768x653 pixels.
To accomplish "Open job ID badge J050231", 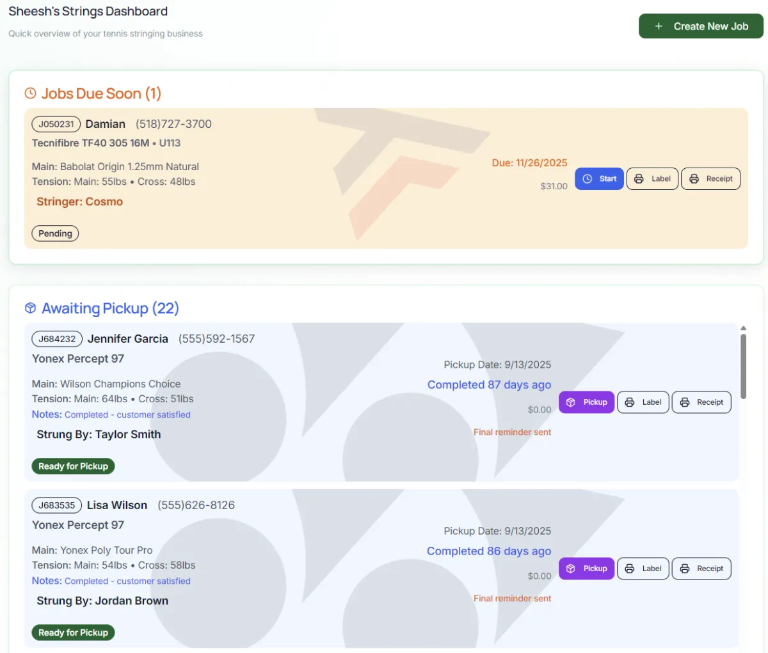I will coord(56,124).
